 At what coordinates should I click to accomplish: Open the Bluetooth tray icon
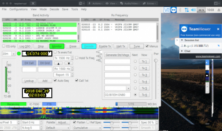pos(180,10)
